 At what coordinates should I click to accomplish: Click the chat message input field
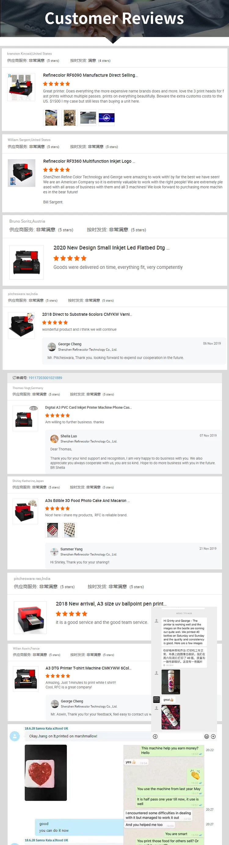click(89, 736)
